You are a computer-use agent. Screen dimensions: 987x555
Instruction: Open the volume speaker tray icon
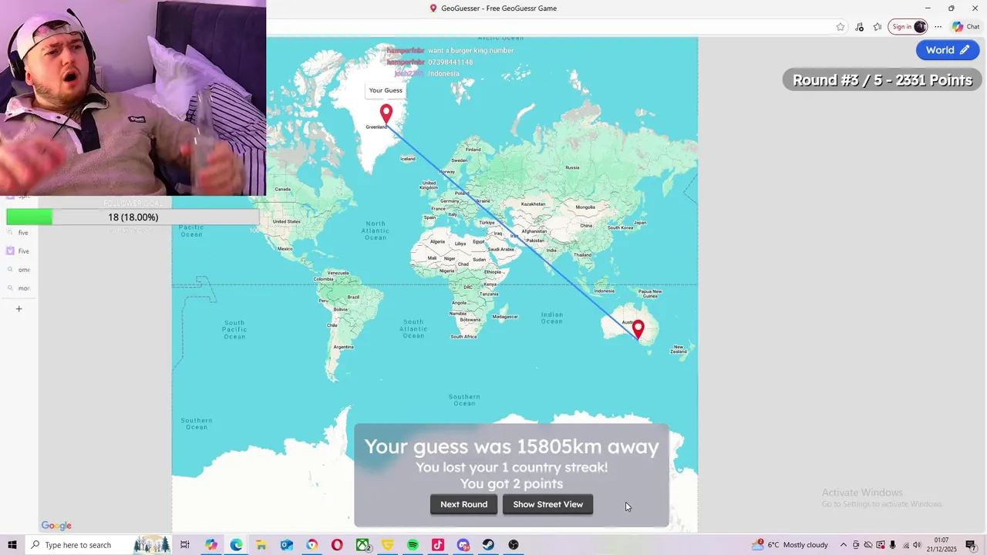(917, 545)
